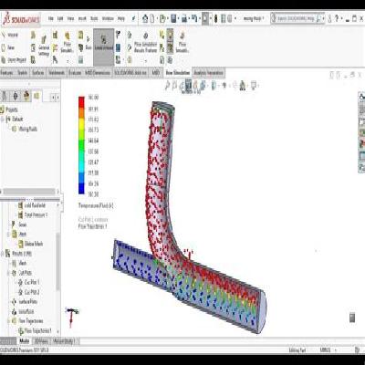Image resolution: width=365 pixels, height=365 pixels.
Task: Click the Rebuild traffic light icon
Action: click(x=215, y=18)
